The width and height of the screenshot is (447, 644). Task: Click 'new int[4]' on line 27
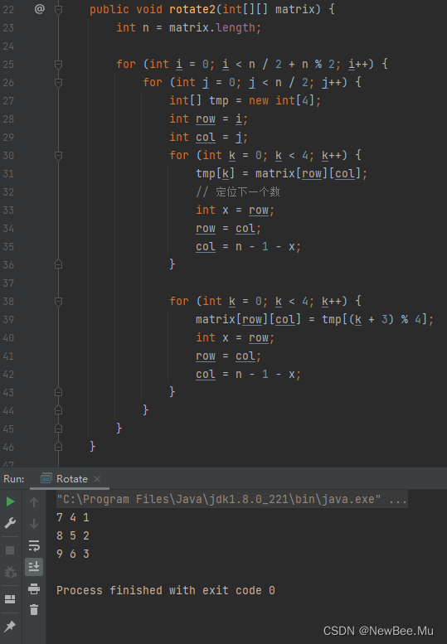(281, 100)
